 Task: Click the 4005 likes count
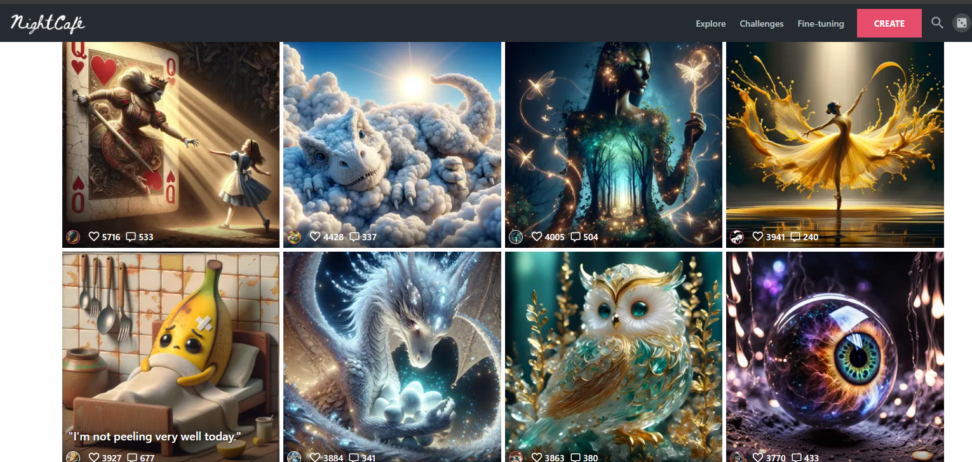[555, 236]
